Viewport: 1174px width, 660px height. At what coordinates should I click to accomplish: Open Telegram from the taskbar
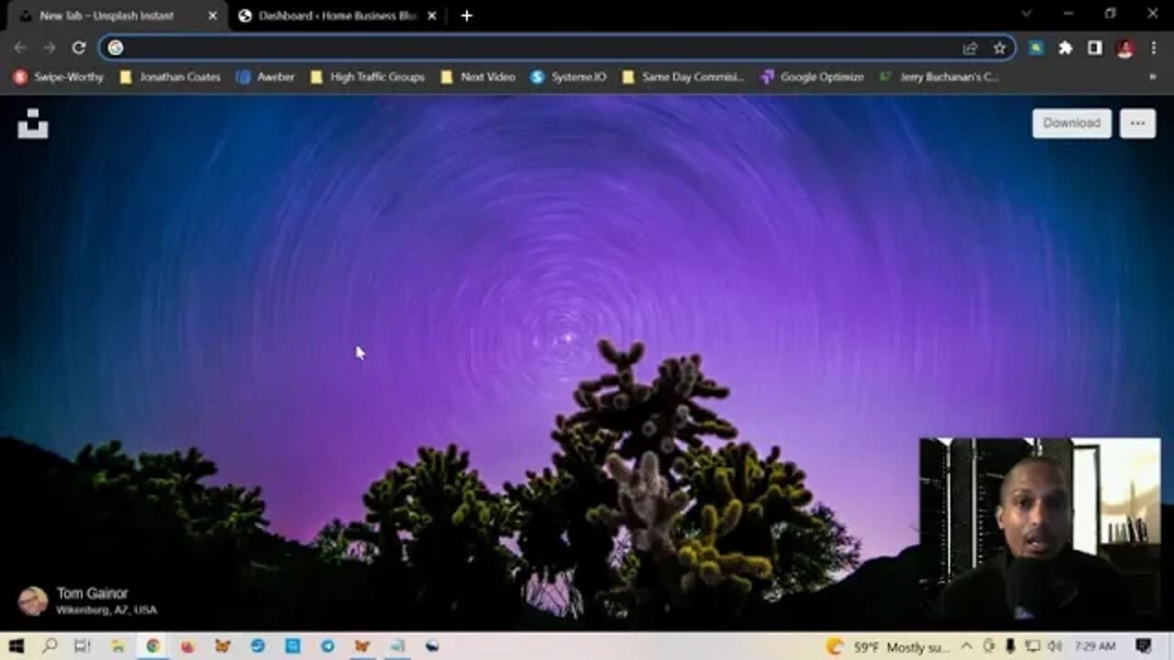(x=327, y=646)
